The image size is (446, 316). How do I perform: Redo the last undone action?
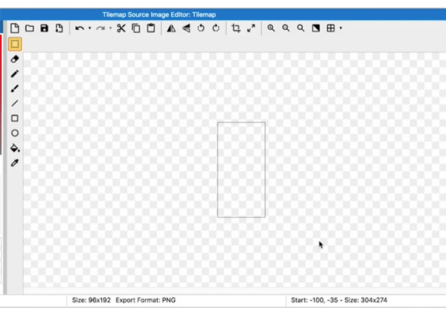click(101, 28)
